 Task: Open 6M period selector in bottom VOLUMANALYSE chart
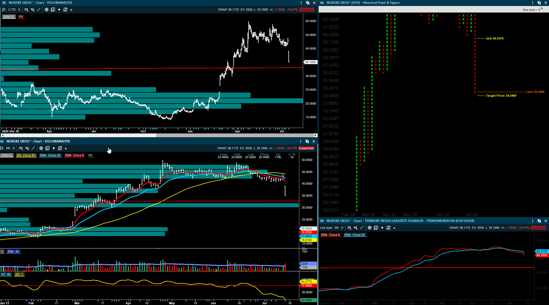(x=8, y=148)
